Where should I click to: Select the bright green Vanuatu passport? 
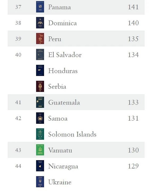click(40, 150)
